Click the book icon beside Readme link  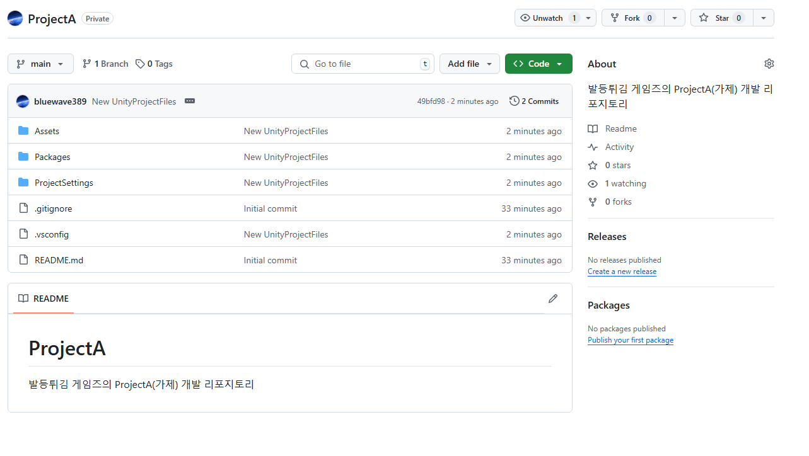(593, 128)
